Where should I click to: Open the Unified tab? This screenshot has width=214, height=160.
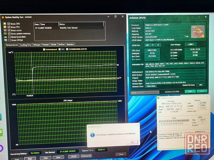pos(61,45)
